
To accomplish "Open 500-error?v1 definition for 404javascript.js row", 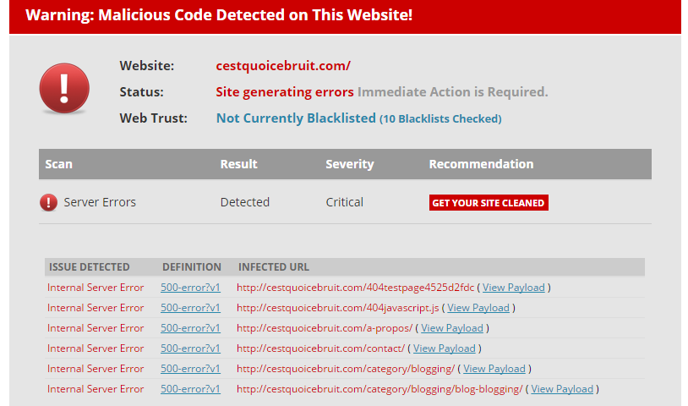I will click(x=190, y=308).
